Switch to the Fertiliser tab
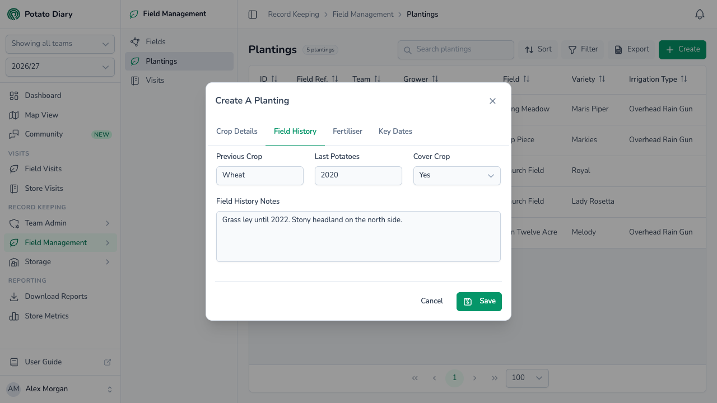This screenshot has width=717, height=403. click(x=347, y=132)
